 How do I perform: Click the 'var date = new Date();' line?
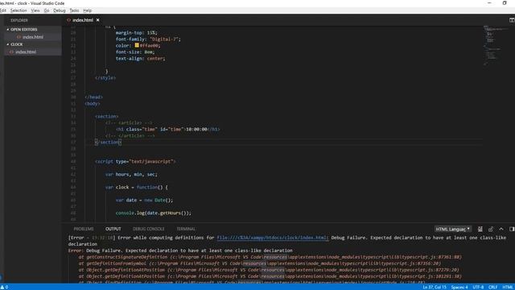(x=144, y=200)
